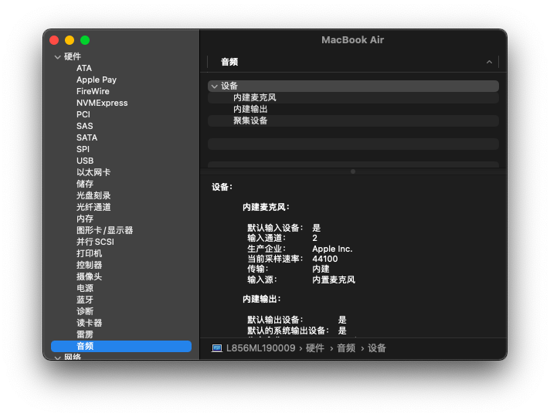
Task: Click the laptop icon in the path bar
Action: pyautogui.click(x=217, y=348)
